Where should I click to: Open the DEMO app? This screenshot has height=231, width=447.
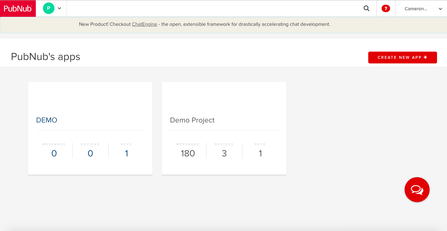[x=47, y=120]
